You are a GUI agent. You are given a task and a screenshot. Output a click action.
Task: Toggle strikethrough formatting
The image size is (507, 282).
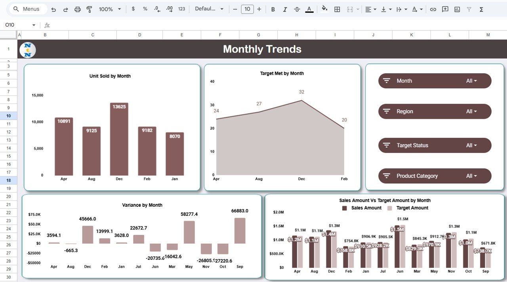[x=297, y=9]
